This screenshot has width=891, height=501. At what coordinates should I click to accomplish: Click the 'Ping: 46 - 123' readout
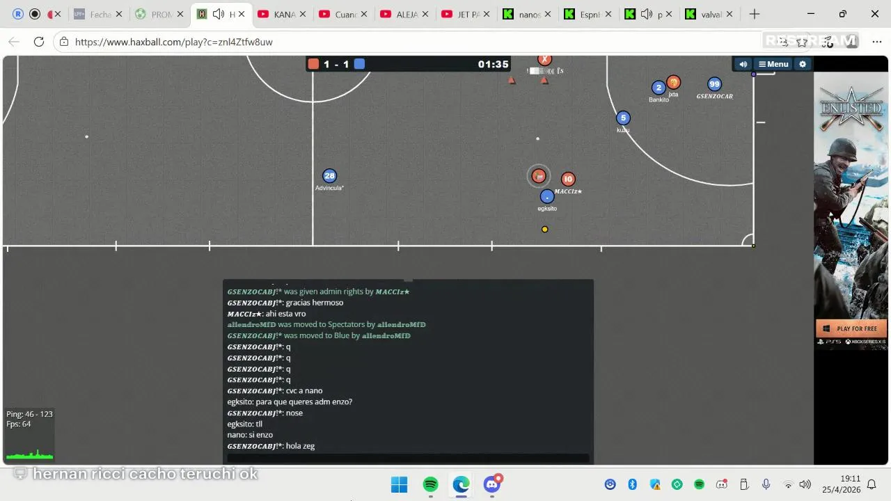(x=29, y=414)
